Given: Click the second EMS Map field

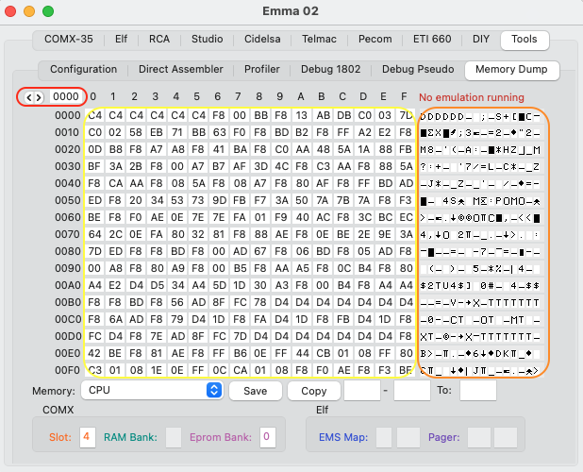Looking at the screenshot, I should point(408,437).
